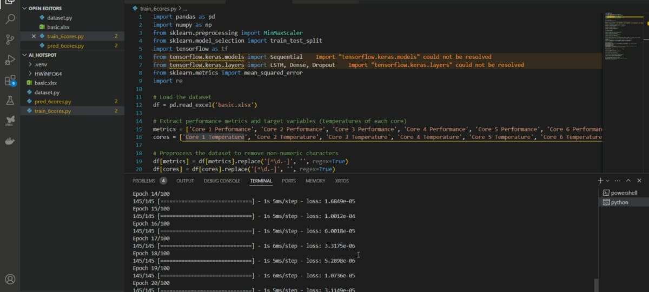
Task: Click the breadcrumb ellipsis after train_6cores.py
Action: click(185, 9)
